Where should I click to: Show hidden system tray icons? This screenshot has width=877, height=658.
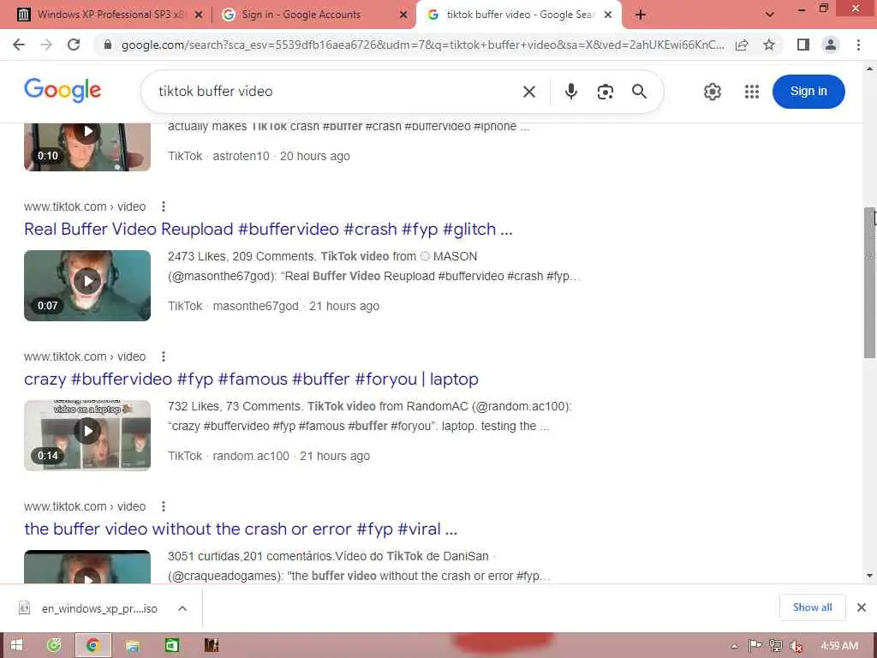734,646
